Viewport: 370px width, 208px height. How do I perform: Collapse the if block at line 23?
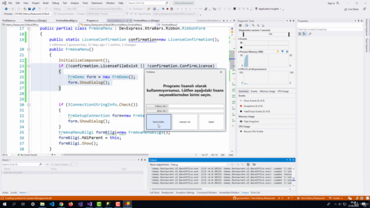(x=28, y=66)
